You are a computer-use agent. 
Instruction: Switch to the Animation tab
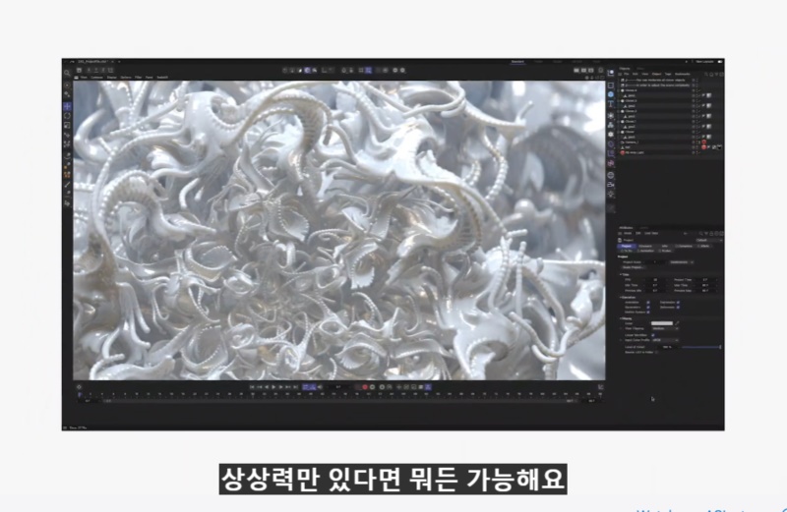646,251
